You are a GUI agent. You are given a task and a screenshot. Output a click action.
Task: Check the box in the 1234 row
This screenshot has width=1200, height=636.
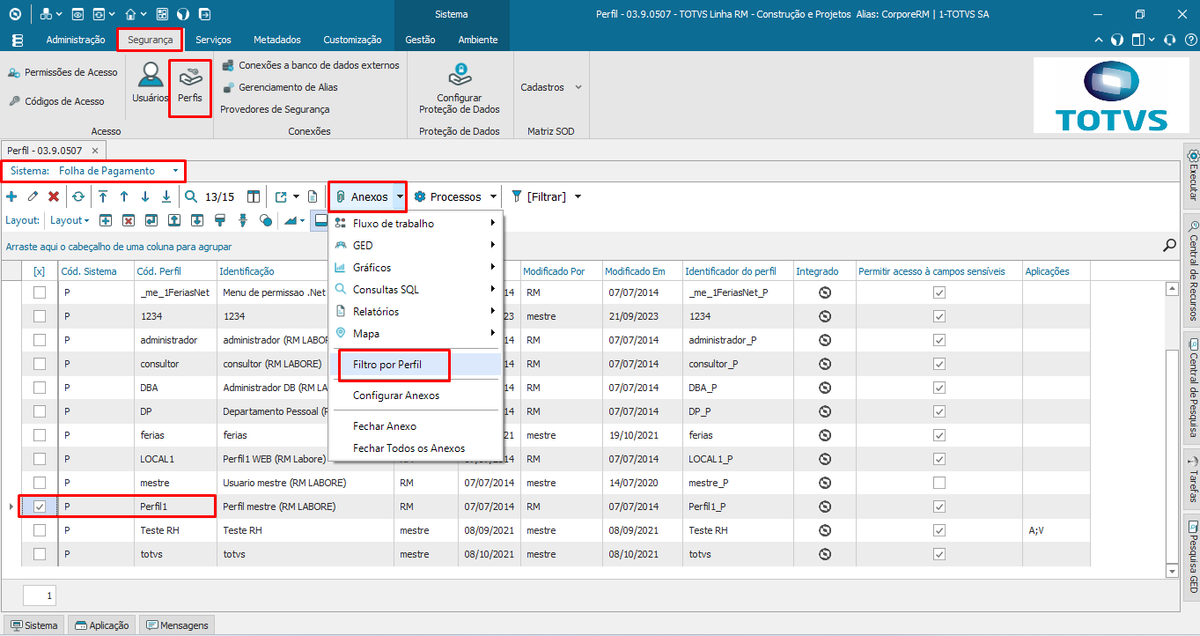click(40, 316)
